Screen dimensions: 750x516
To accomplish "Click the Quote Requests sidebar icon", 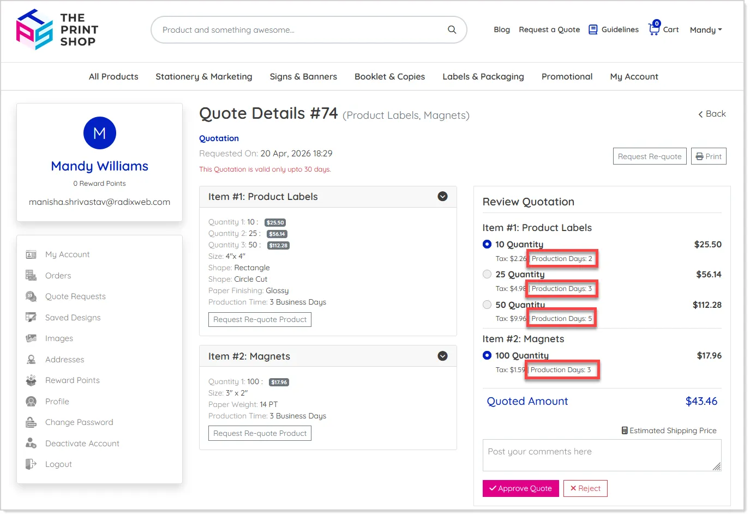I will click(x=31, y=296).
